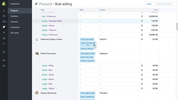Click the Title column header
Image resolution: width=178 pixels, height=100 pixels.
coord(42,10)
